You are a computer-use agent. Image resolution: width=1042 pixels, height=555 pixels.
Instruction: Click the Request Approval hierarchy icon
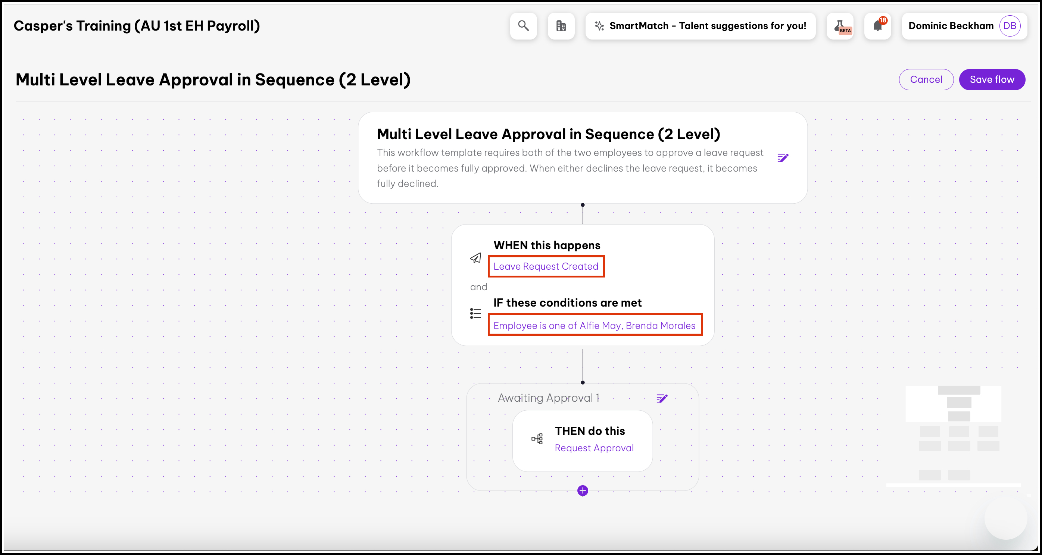click(537, 439)
